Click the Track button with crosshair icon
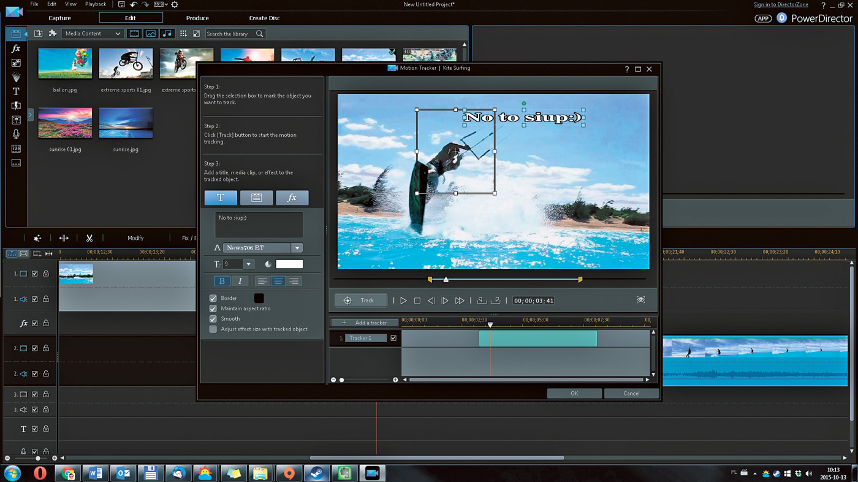 (360, 300)
